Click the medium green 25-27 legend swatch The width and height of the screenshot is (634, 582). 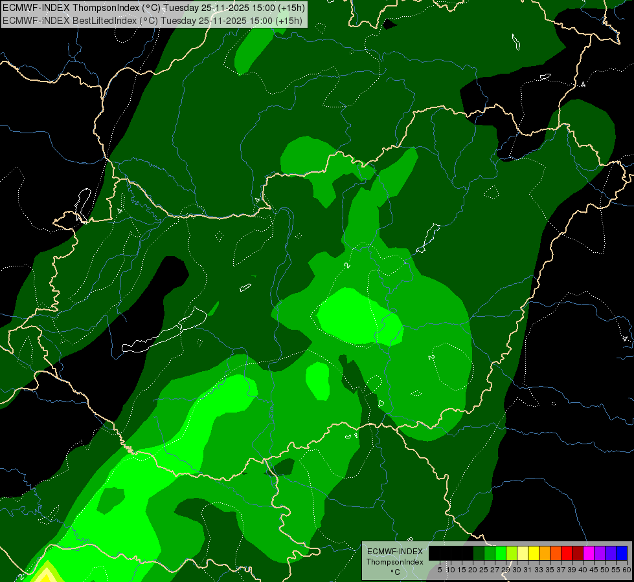(490, 553)
